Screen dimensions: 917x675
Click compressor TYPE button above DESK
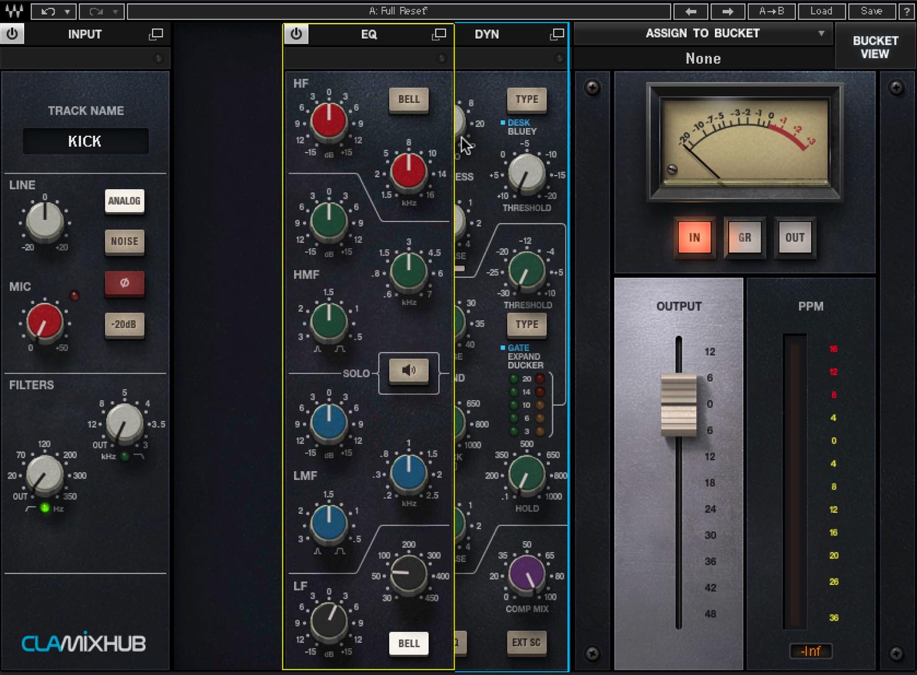[527, 99]
